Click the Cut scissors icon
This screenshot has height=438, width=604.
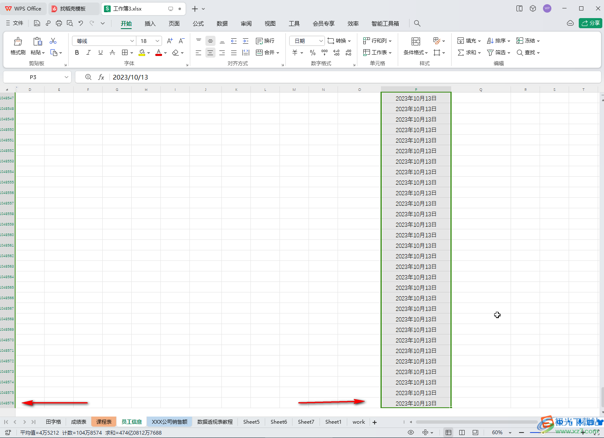pyautogui.click(x=53, y=41)
